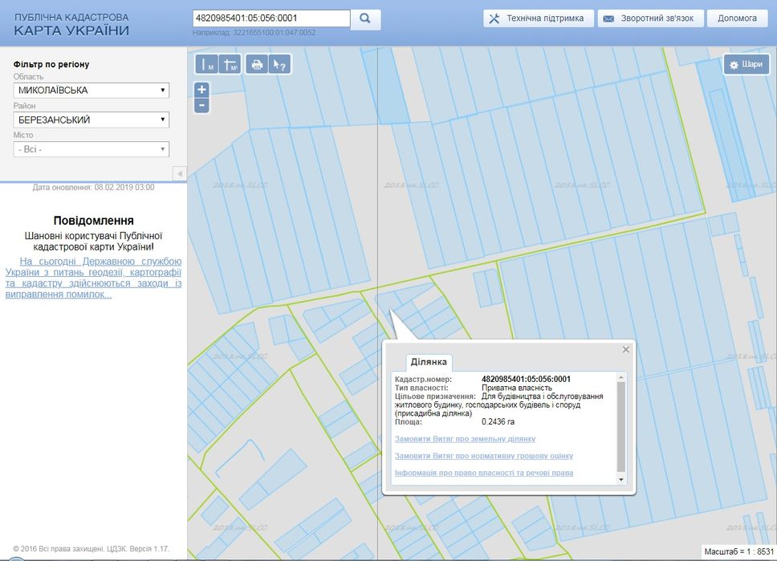The image size is (777, 561).
Task: Zoom in the map with plus
Action: 201,90
